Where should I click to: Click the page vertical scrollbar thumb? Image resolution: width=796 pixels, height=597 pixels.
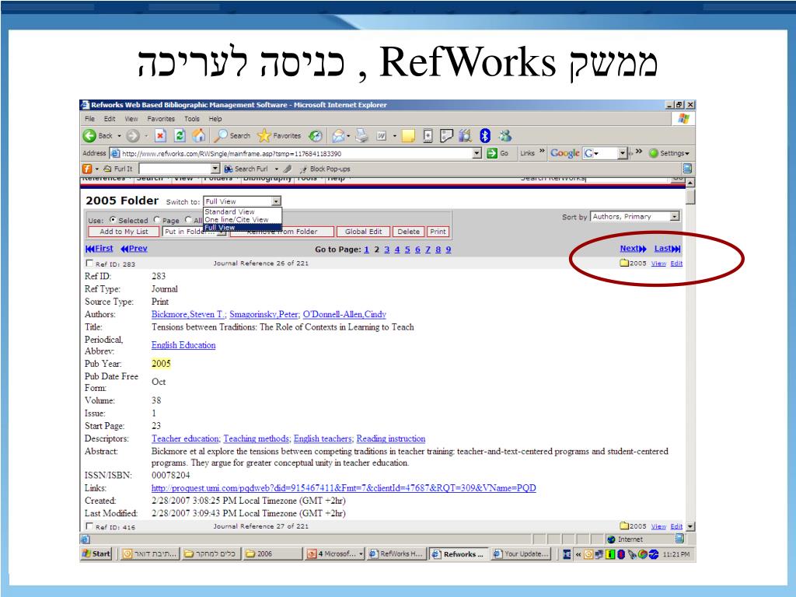pos(690,197)
